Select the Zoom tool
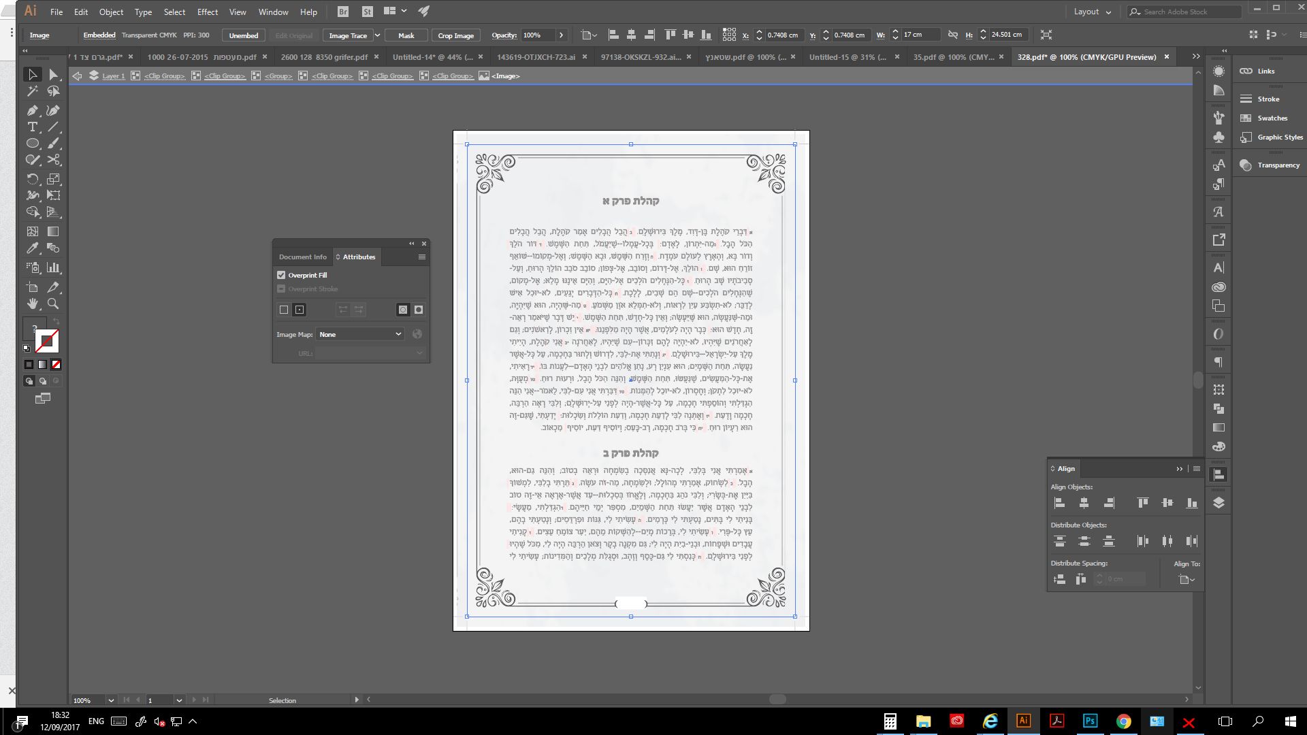1307x735 pixels. point(53,304)
